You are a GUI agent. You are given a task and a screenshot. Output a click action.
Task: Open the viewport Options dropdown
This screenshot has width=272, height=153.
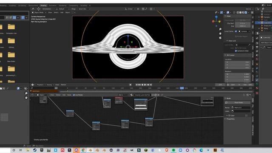coord(249,9)
